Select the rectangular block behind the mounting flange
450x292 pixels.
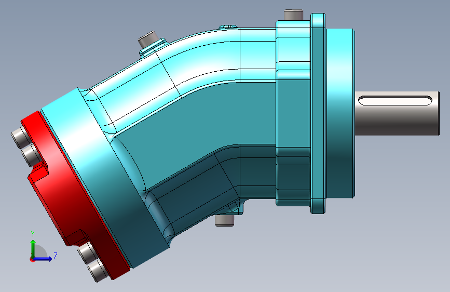293,113
